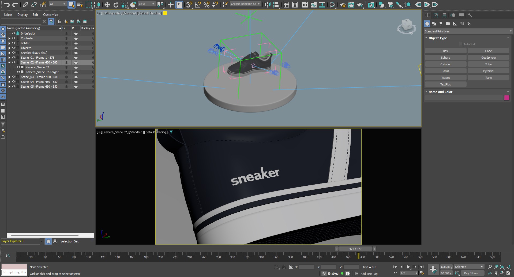
Task: Expand the Szene_03 - Frame 450 - 600 layer
Action: (9, 77)
